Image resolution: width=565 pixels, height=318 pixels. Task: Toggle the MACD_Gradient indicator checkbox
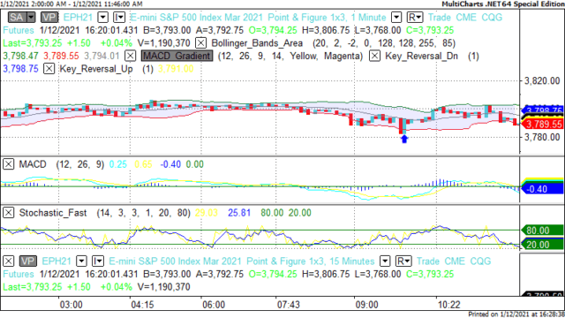pos(130,56)
